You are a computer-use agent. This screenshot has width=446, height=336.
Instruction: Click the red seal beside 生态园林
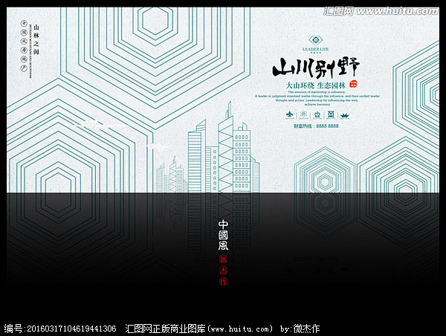pos(353,84)
